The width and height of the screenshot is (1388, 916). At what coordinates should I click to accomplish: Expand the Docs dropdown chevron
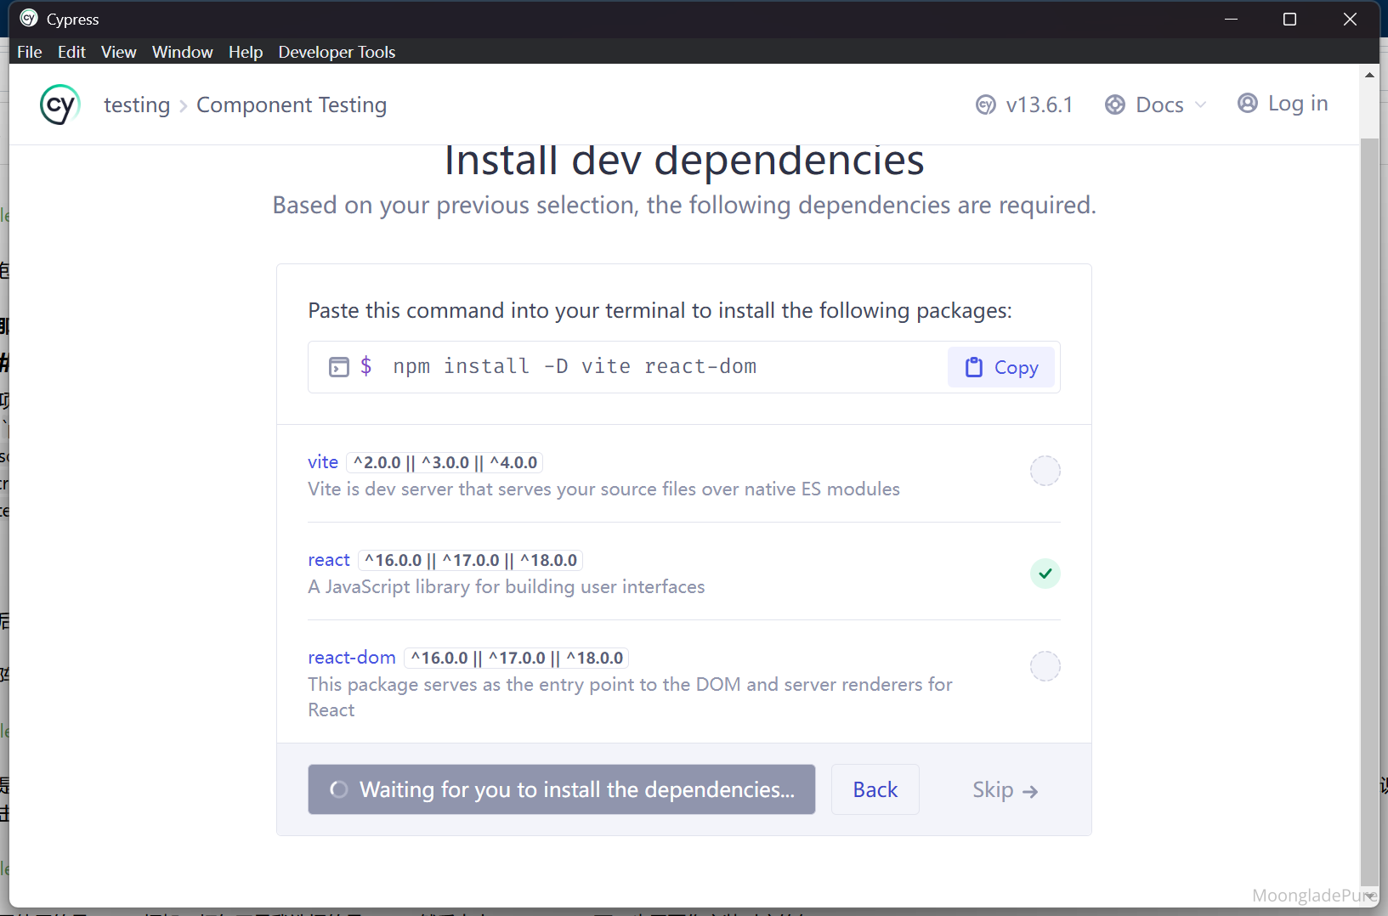coord(1201,105)
